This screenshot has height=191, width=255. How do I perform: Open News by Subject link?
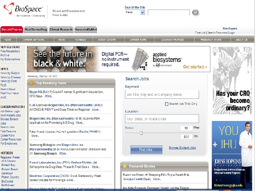10,73
